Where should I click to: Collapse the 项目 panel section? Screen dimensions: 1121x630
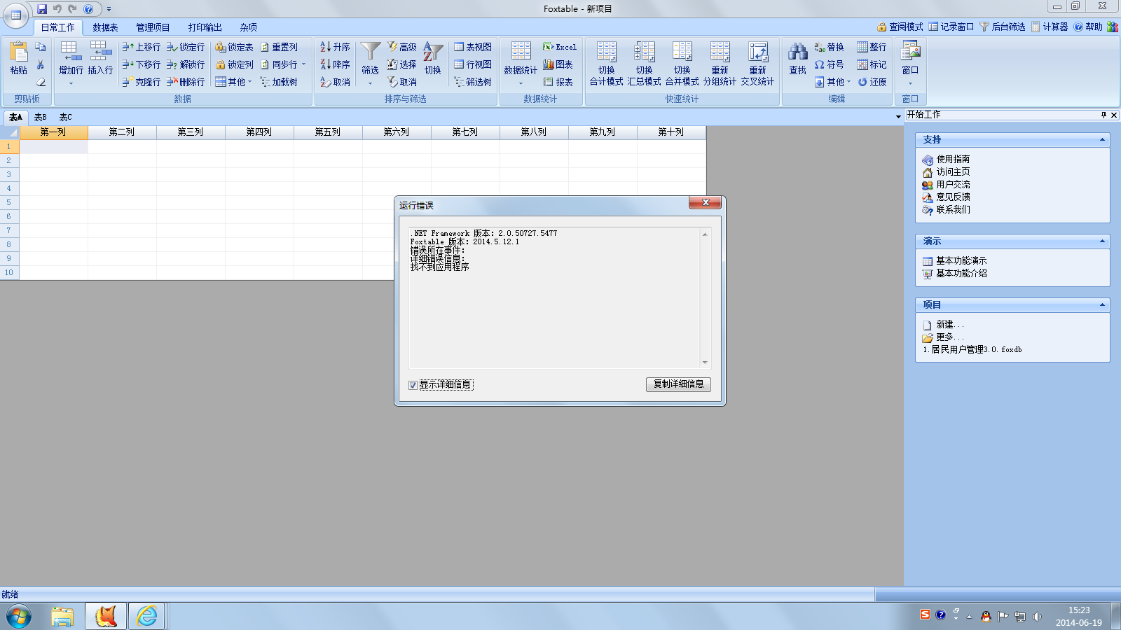[x=1102, y=305]
